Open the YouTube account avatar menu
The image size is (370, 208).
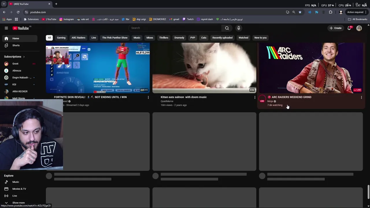[x=359, y=28]
